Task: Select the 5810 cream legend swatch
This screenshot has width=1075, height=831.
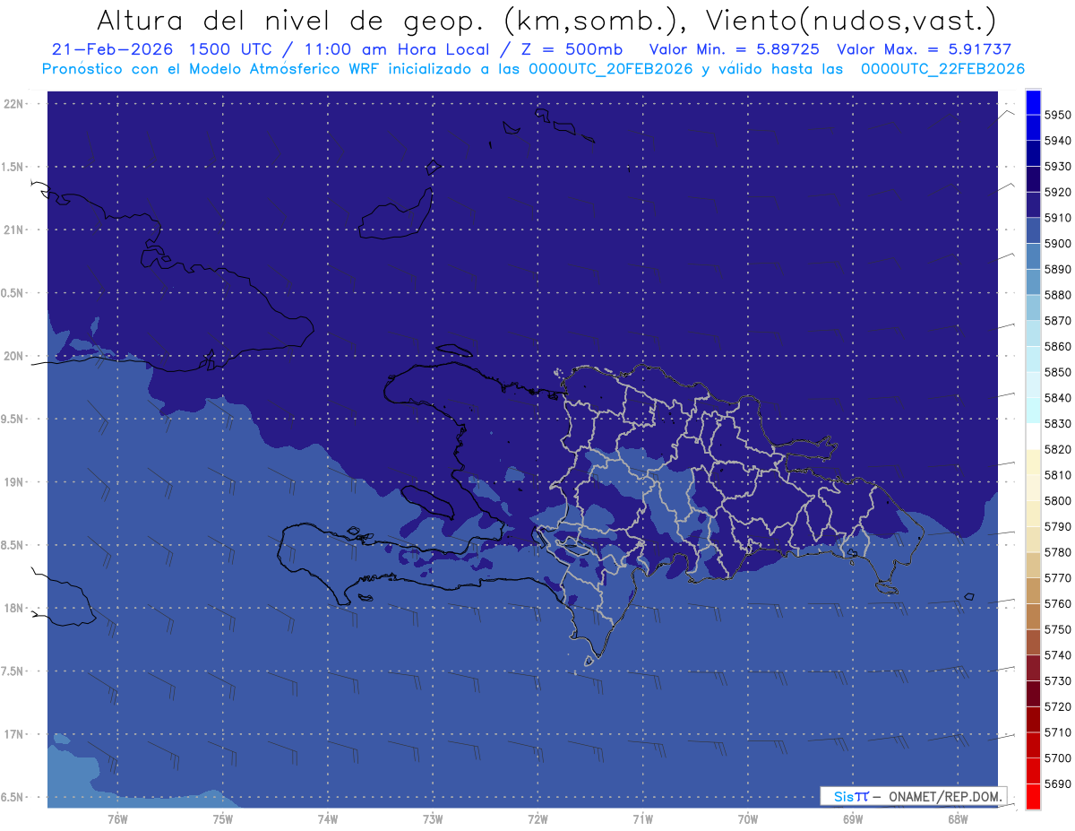Action: [x=1032, y=463]
